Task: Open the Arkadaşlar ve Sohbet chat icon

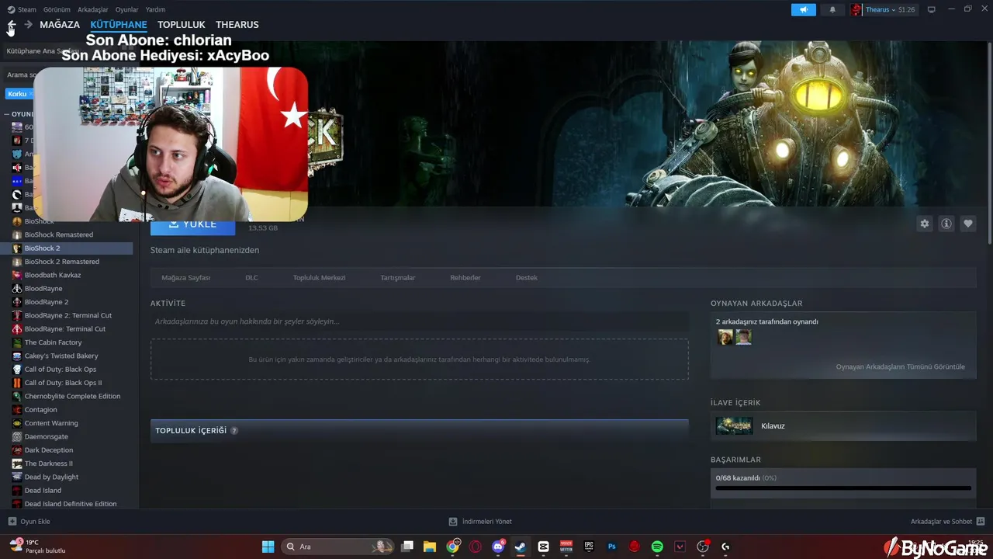Action: pos(981,522)
